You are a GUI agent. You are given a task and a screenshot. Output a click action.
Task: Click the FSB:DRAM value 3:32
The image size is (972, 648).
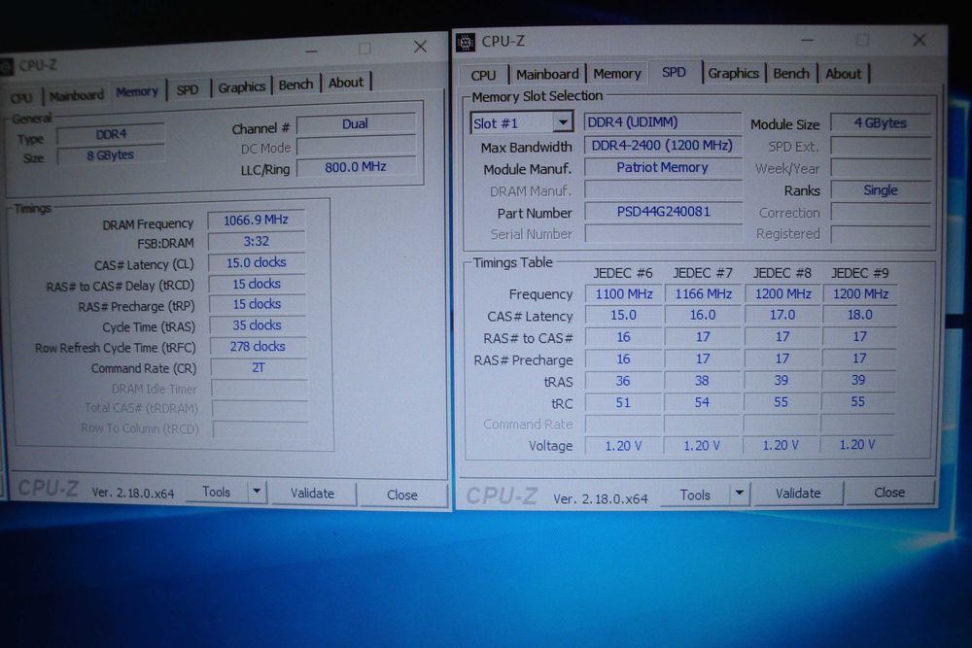pyautogui.click(x=256, y=242)
